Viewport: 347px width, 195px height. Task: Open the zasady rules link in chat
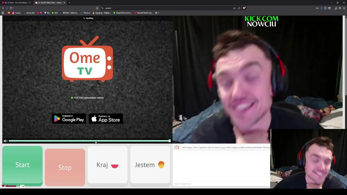(223, 147)
